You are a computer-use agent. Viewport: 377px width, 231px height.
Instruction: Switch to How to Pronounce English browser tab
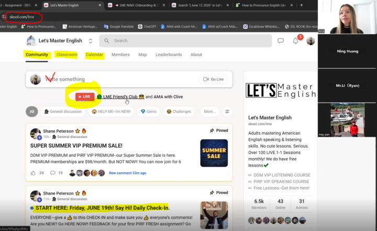tap(264, 5)
